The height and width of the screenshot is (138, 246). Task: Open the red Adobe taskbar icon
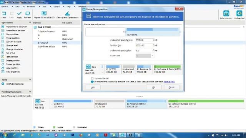click(x=106, y=135)
